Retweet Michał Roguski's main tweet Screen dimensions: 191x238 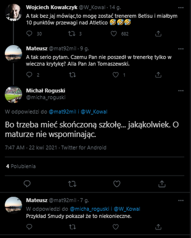coord(72,184)
